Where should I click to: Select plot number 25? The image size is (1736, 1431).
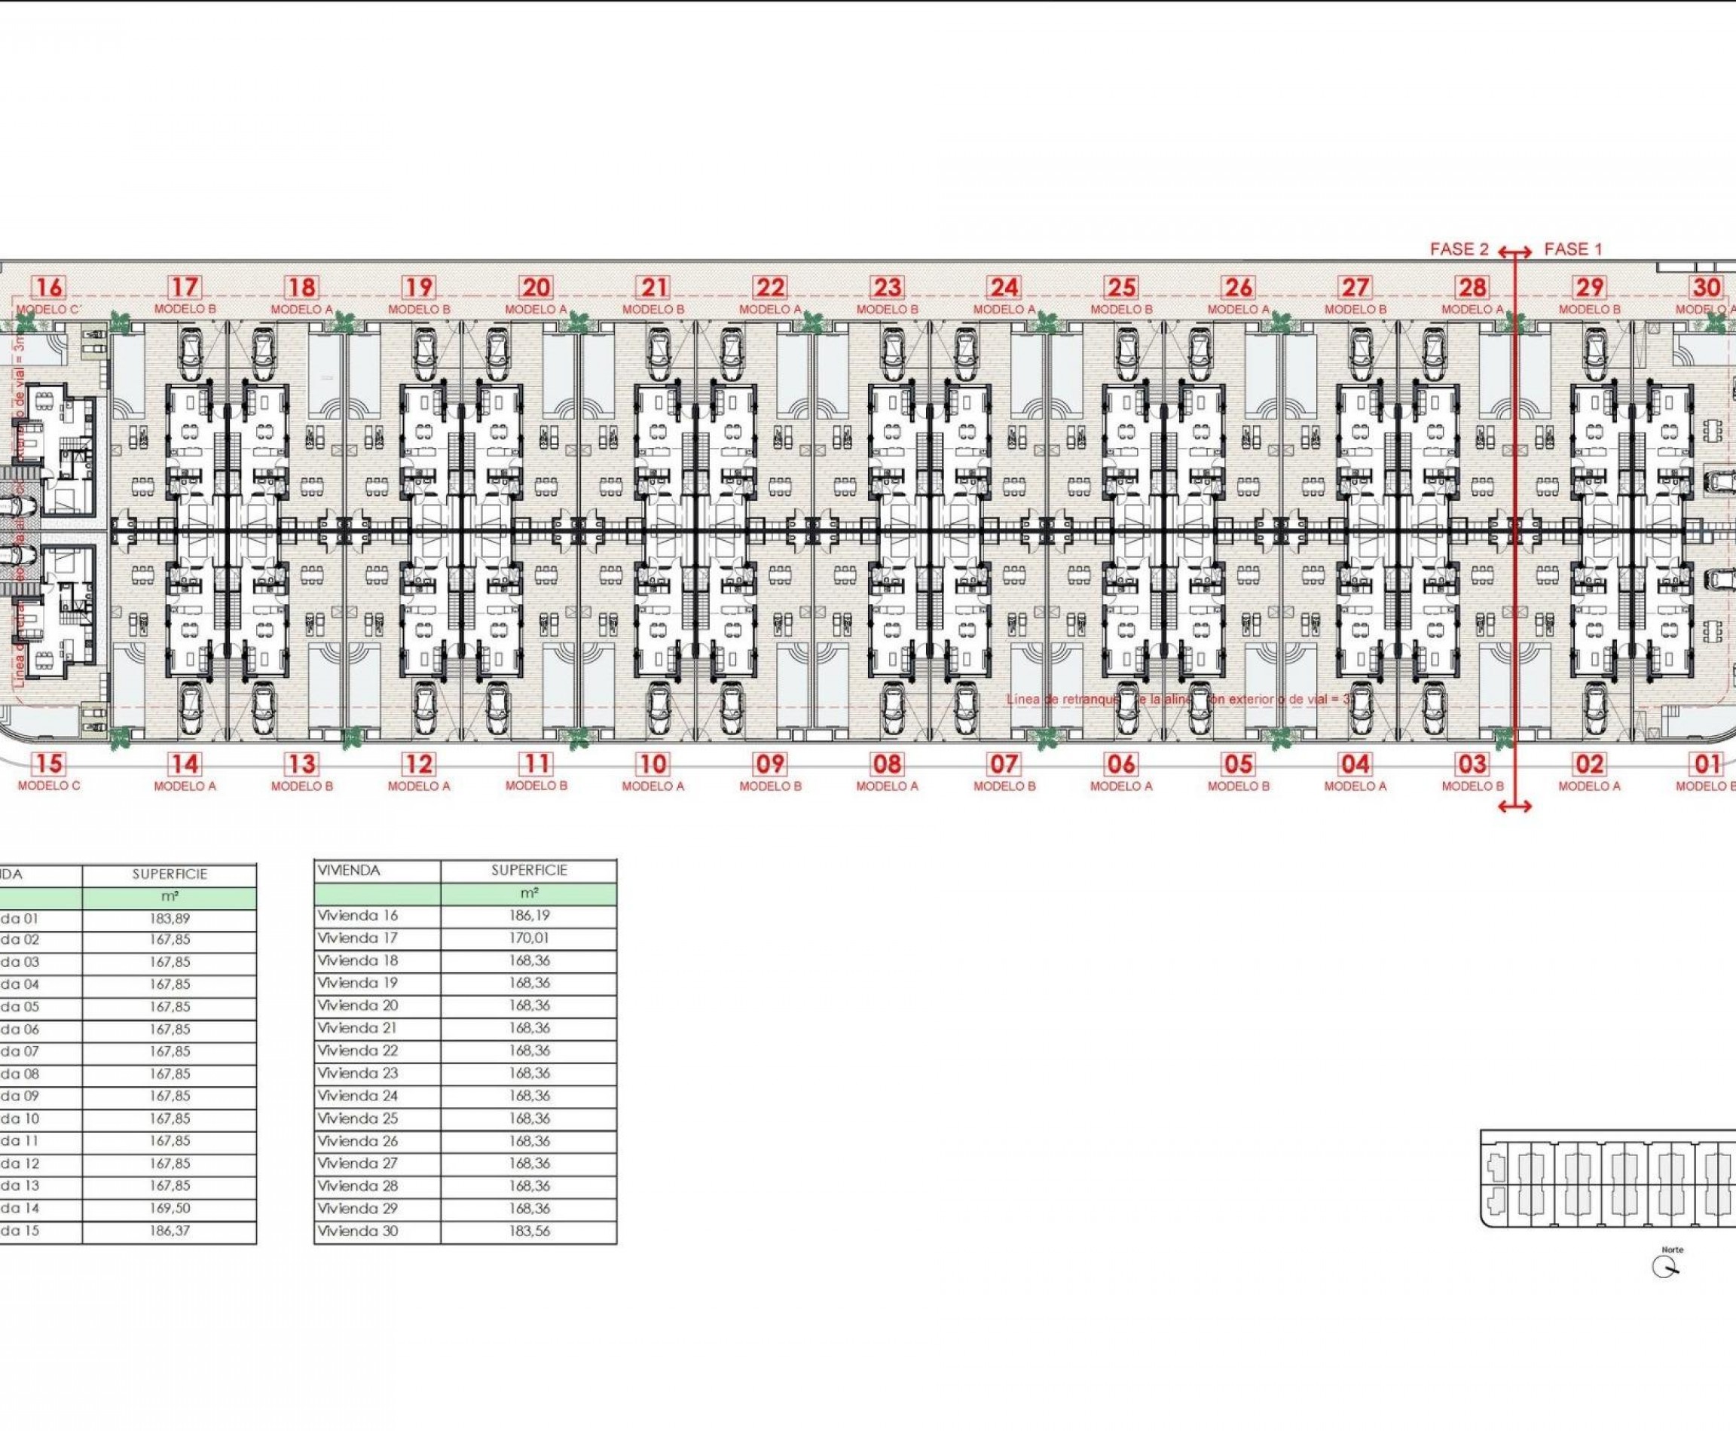coord(1122,287)
